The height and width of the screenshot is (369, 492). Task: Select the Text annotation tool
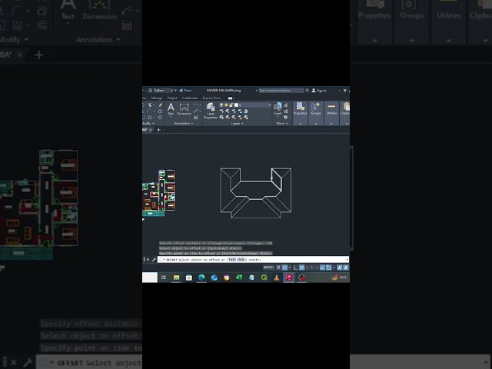tap(171, 108)
